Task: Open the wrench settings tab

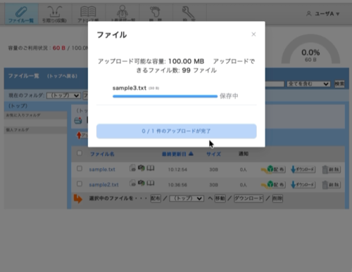Action: tap(189, 14)
